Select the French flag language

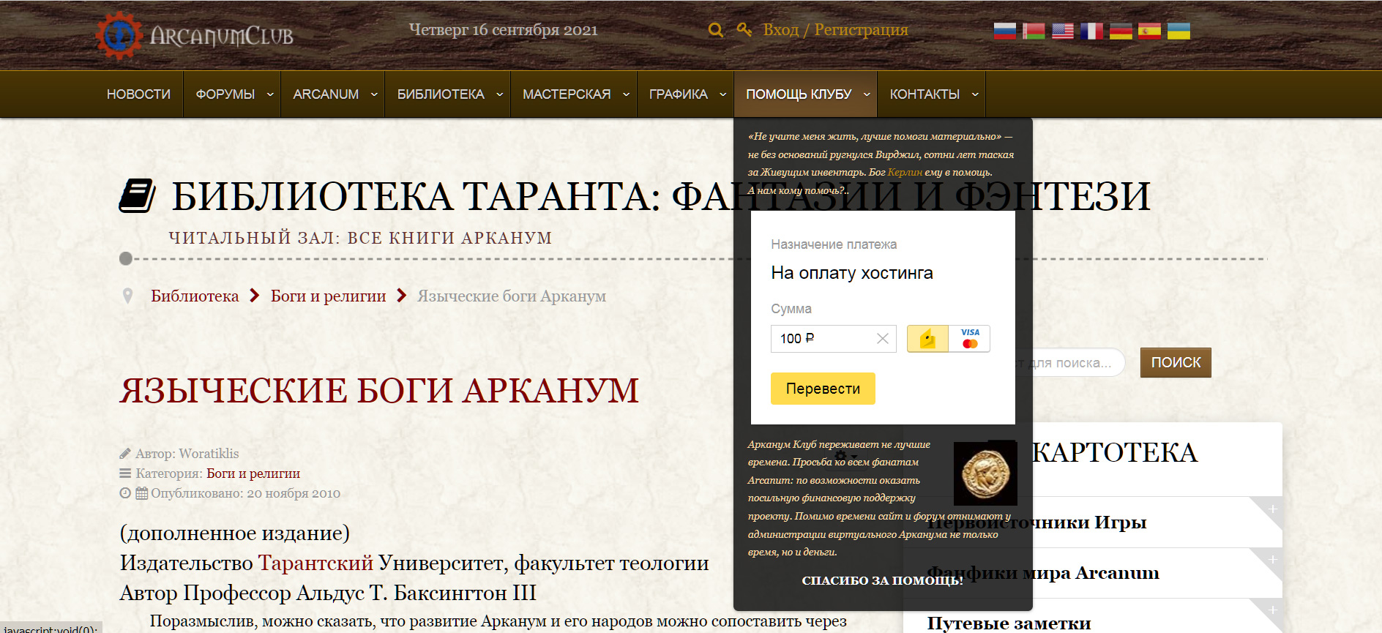[1091, 31]
